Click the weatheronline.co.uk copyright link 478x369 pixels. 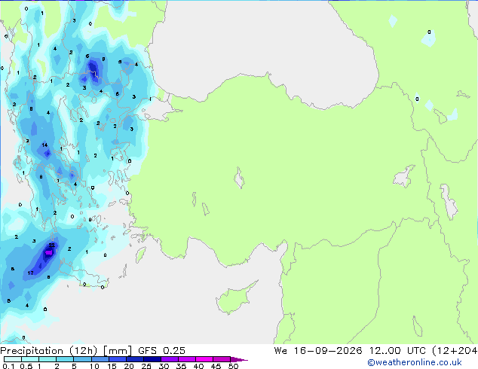(x=415, y=362)
